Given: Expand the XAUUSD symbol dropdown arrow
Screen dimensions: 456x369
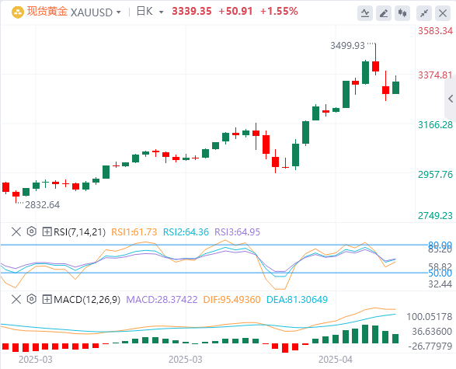Looking at the screenshot, I should 118,12.
